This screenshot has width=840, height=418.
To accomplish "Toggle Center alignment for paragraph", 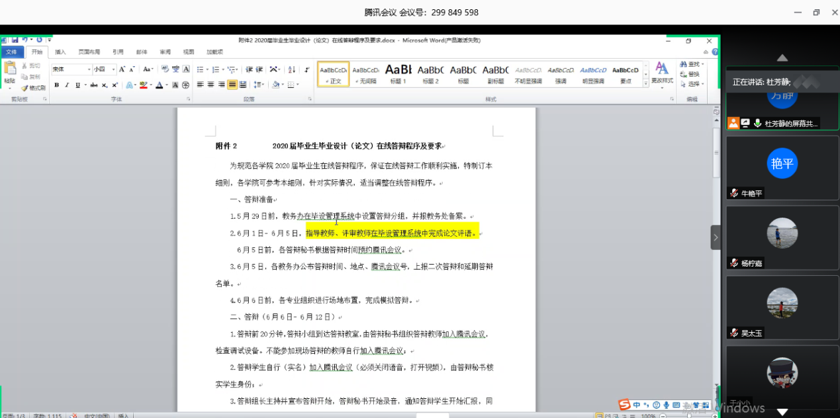I will [210, 85].
